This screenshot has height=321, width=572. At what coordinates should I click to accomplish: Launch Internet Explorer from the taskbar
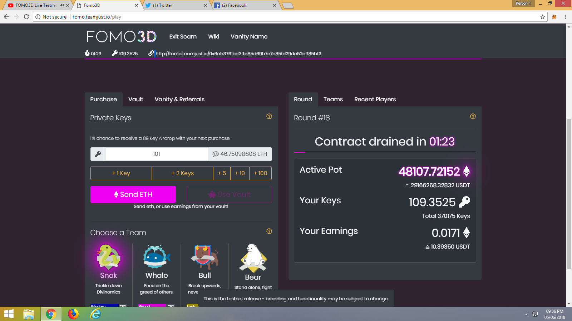[95, 314]
